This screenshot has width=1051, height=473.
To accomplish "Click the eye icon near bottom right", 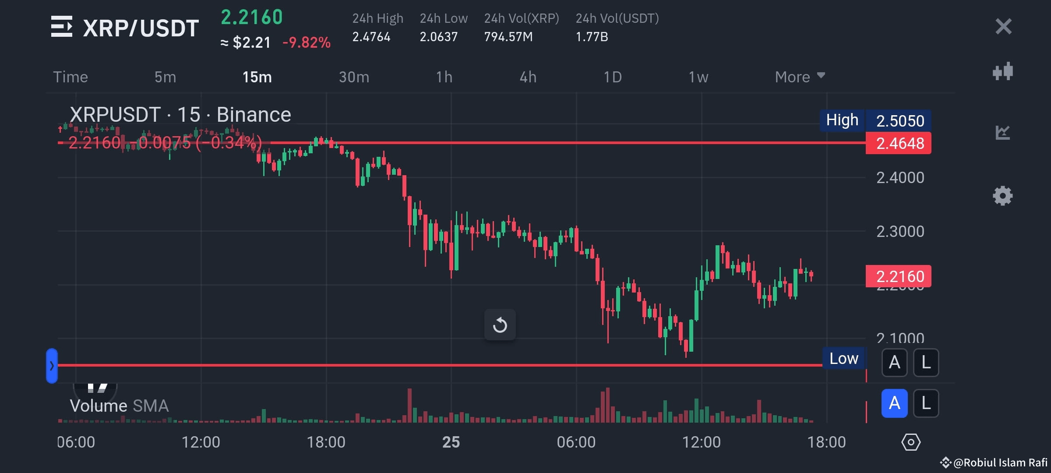I will tap(912, 442).
